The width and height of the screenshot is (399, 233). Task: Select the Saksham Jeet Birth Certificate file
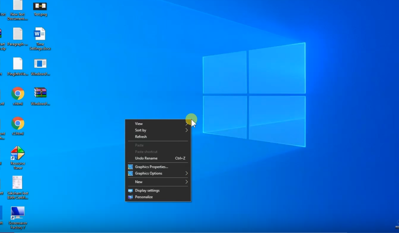pos(18,188)
